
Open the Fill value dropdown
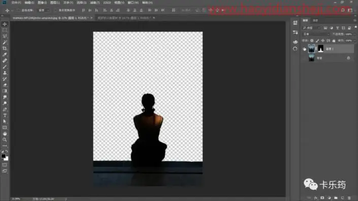[x=354, y=41]
